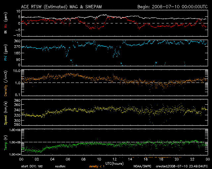Click the blue Phi (gsm) axis label
212x169 pixels.
[x=5, y=53]
